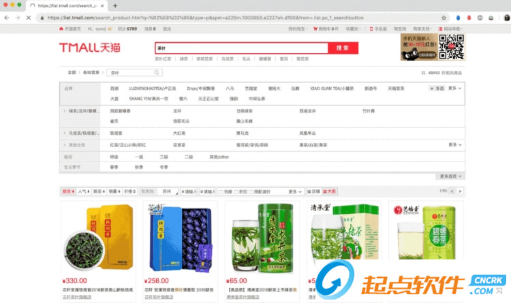The image size is (511, 303).
Task: Sort results by 销量 sales
Action: (x=114, y=191)
